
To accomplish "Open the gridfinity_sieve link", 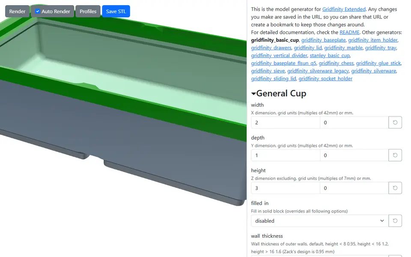I will tap(268, 71).
